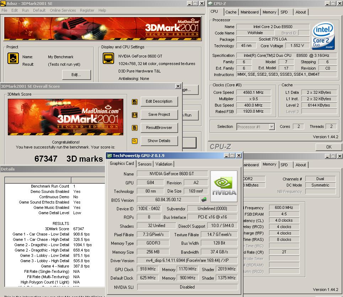343x297 pixels.
Task: Click the Save Project button
Action: click(159, 115)
